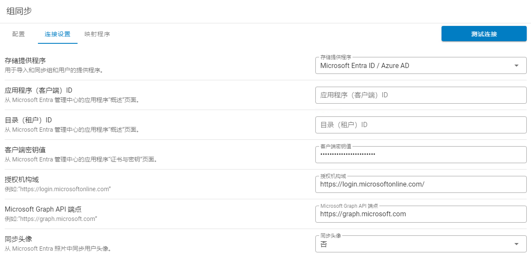Viewport: 531px width, 263px height.
Task: Click the 授权机构域 example hint text
Action: click(58, 189)
